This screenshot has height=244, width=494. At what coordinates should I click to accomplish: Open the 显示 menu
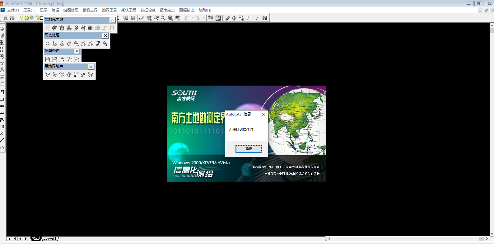(44, 10)
